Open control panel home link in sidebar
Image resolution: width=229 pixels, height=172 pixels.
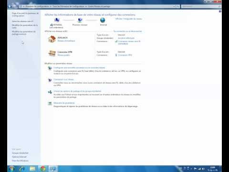pyautogui.click(x=25, y=14)
